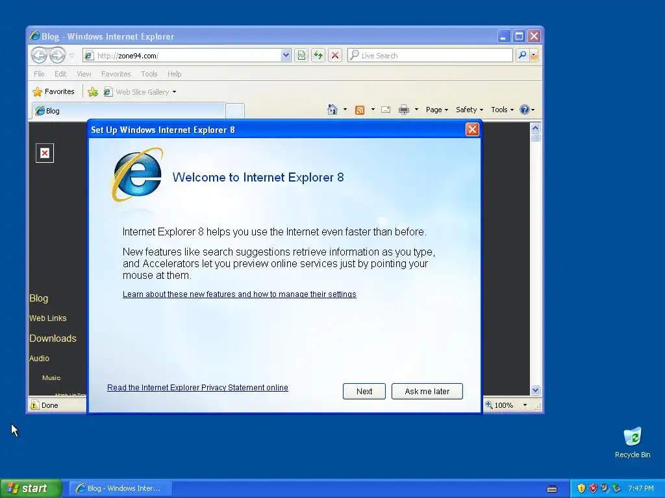
Task: Open search provider options dropdown
Action: pos(534,56)
